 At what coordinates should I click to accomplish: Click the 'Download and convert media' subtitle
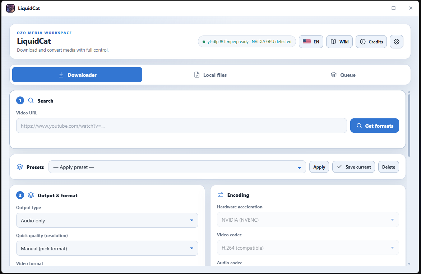click(x=63, y=50)
